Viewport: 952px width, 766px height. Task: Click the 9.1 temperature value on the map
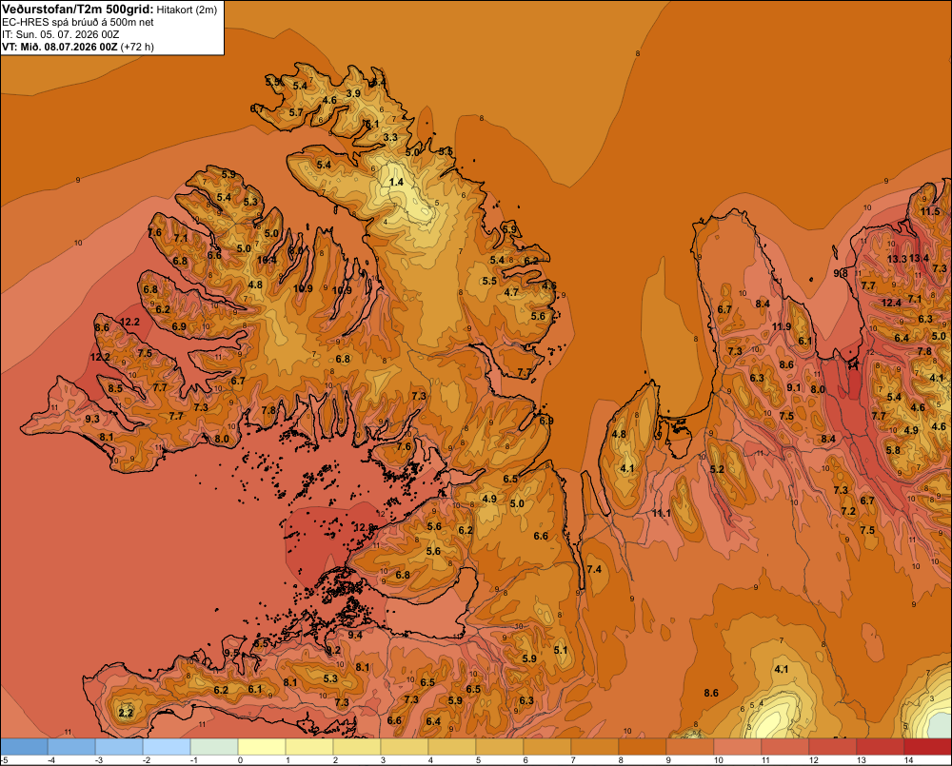pyautogui.click(x=794, y=387)
